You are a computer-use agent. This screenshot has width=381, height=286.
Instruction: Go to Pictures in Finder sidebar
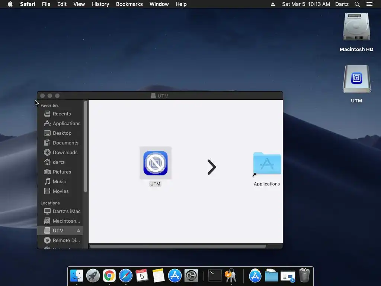60,172
